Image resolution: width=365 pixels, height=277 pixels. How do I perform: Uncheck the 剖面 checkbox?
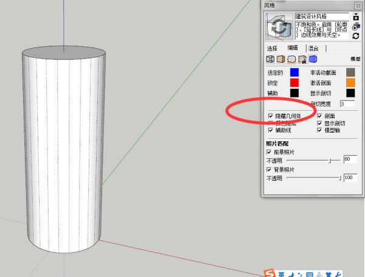coord(319,116)
